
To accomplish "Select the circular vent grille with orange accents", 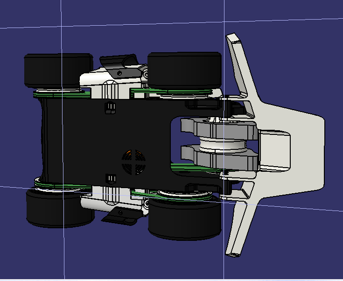I will (x=133, y=162).
